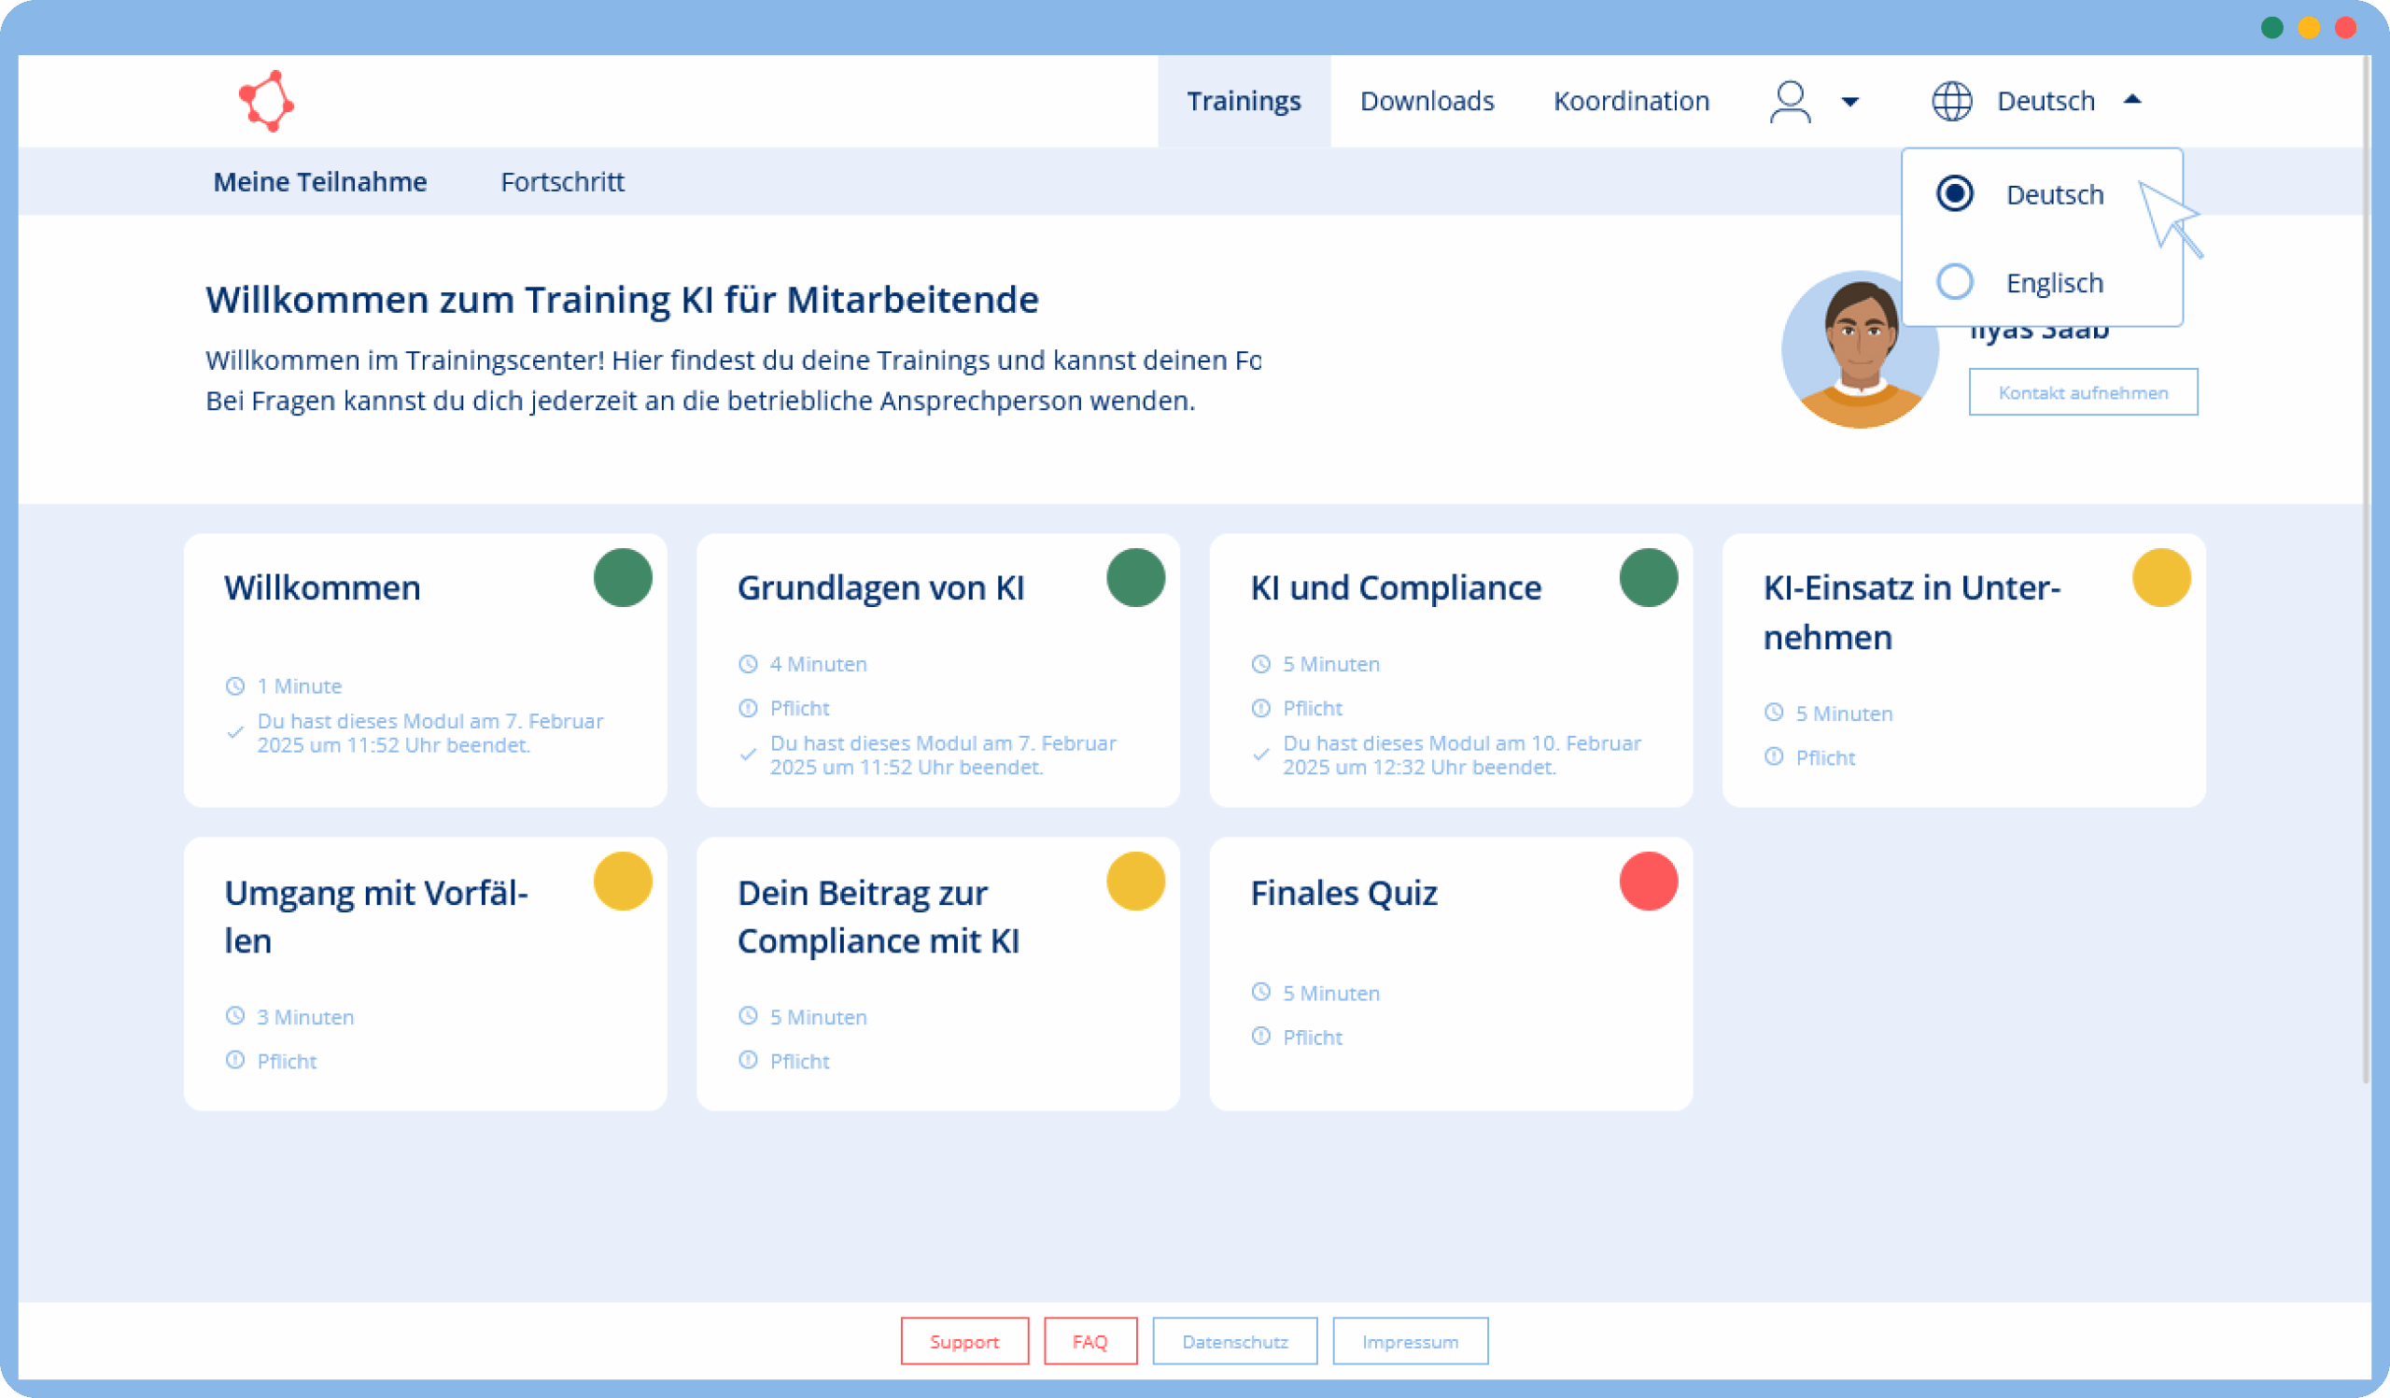Select the Englisch radio button
This screenshot has width=2390, height=1398.
point(1954,282)
